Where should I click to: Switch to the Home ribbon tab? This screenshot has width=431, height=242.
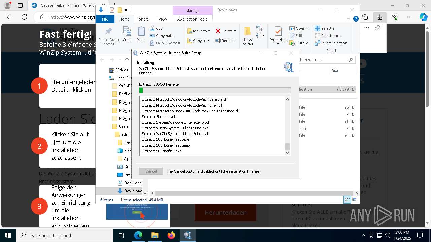124,19
